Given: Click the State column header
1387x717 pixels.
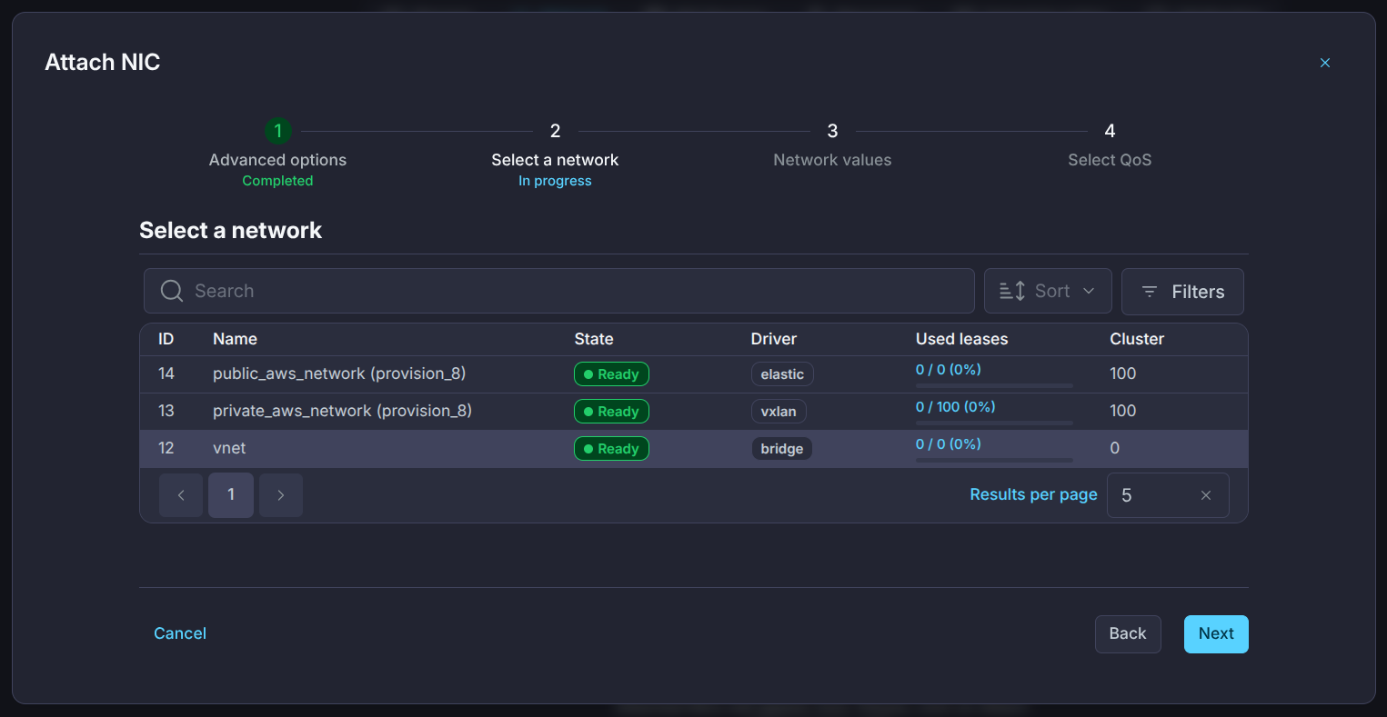Looking at the screenshot, I should coord(594,339).
